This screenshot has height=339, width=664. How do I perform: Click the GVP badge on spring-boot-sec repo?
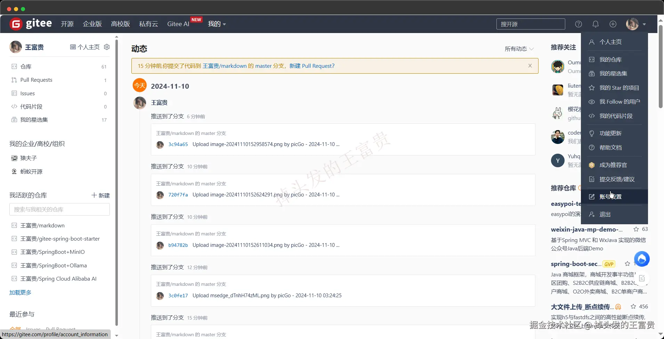(x=609, y=264)
